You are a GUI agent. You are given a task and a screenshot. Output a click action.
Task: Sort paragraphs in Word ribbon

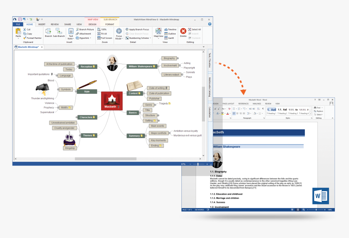tap(259, 109)
